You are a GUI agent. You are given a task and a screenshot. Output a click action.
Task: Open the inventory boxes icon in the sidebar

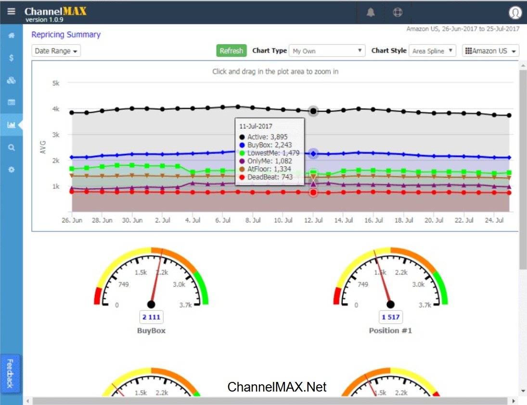pos(12,80)
